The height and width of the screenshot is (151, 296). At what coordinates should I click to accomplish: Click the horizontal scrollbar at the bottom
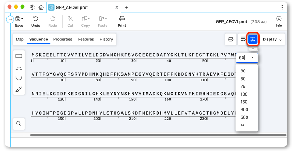pos(158,135)
